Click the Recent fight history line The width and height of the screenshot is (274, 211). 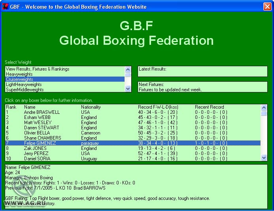[70, 183]
